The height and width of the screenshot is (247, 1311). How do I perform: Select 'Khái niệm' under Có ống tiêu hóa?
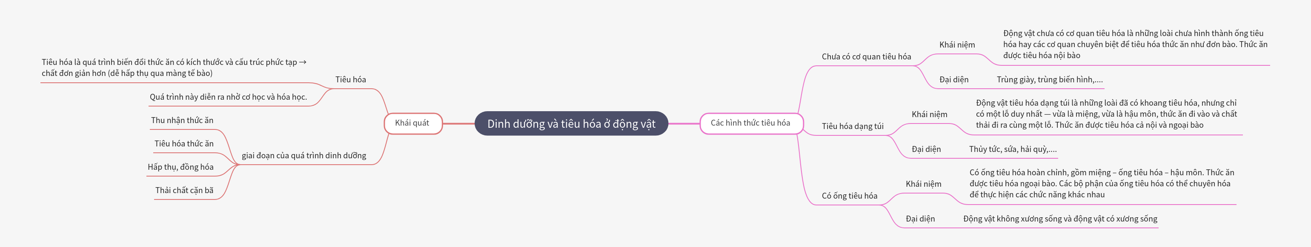923,184
